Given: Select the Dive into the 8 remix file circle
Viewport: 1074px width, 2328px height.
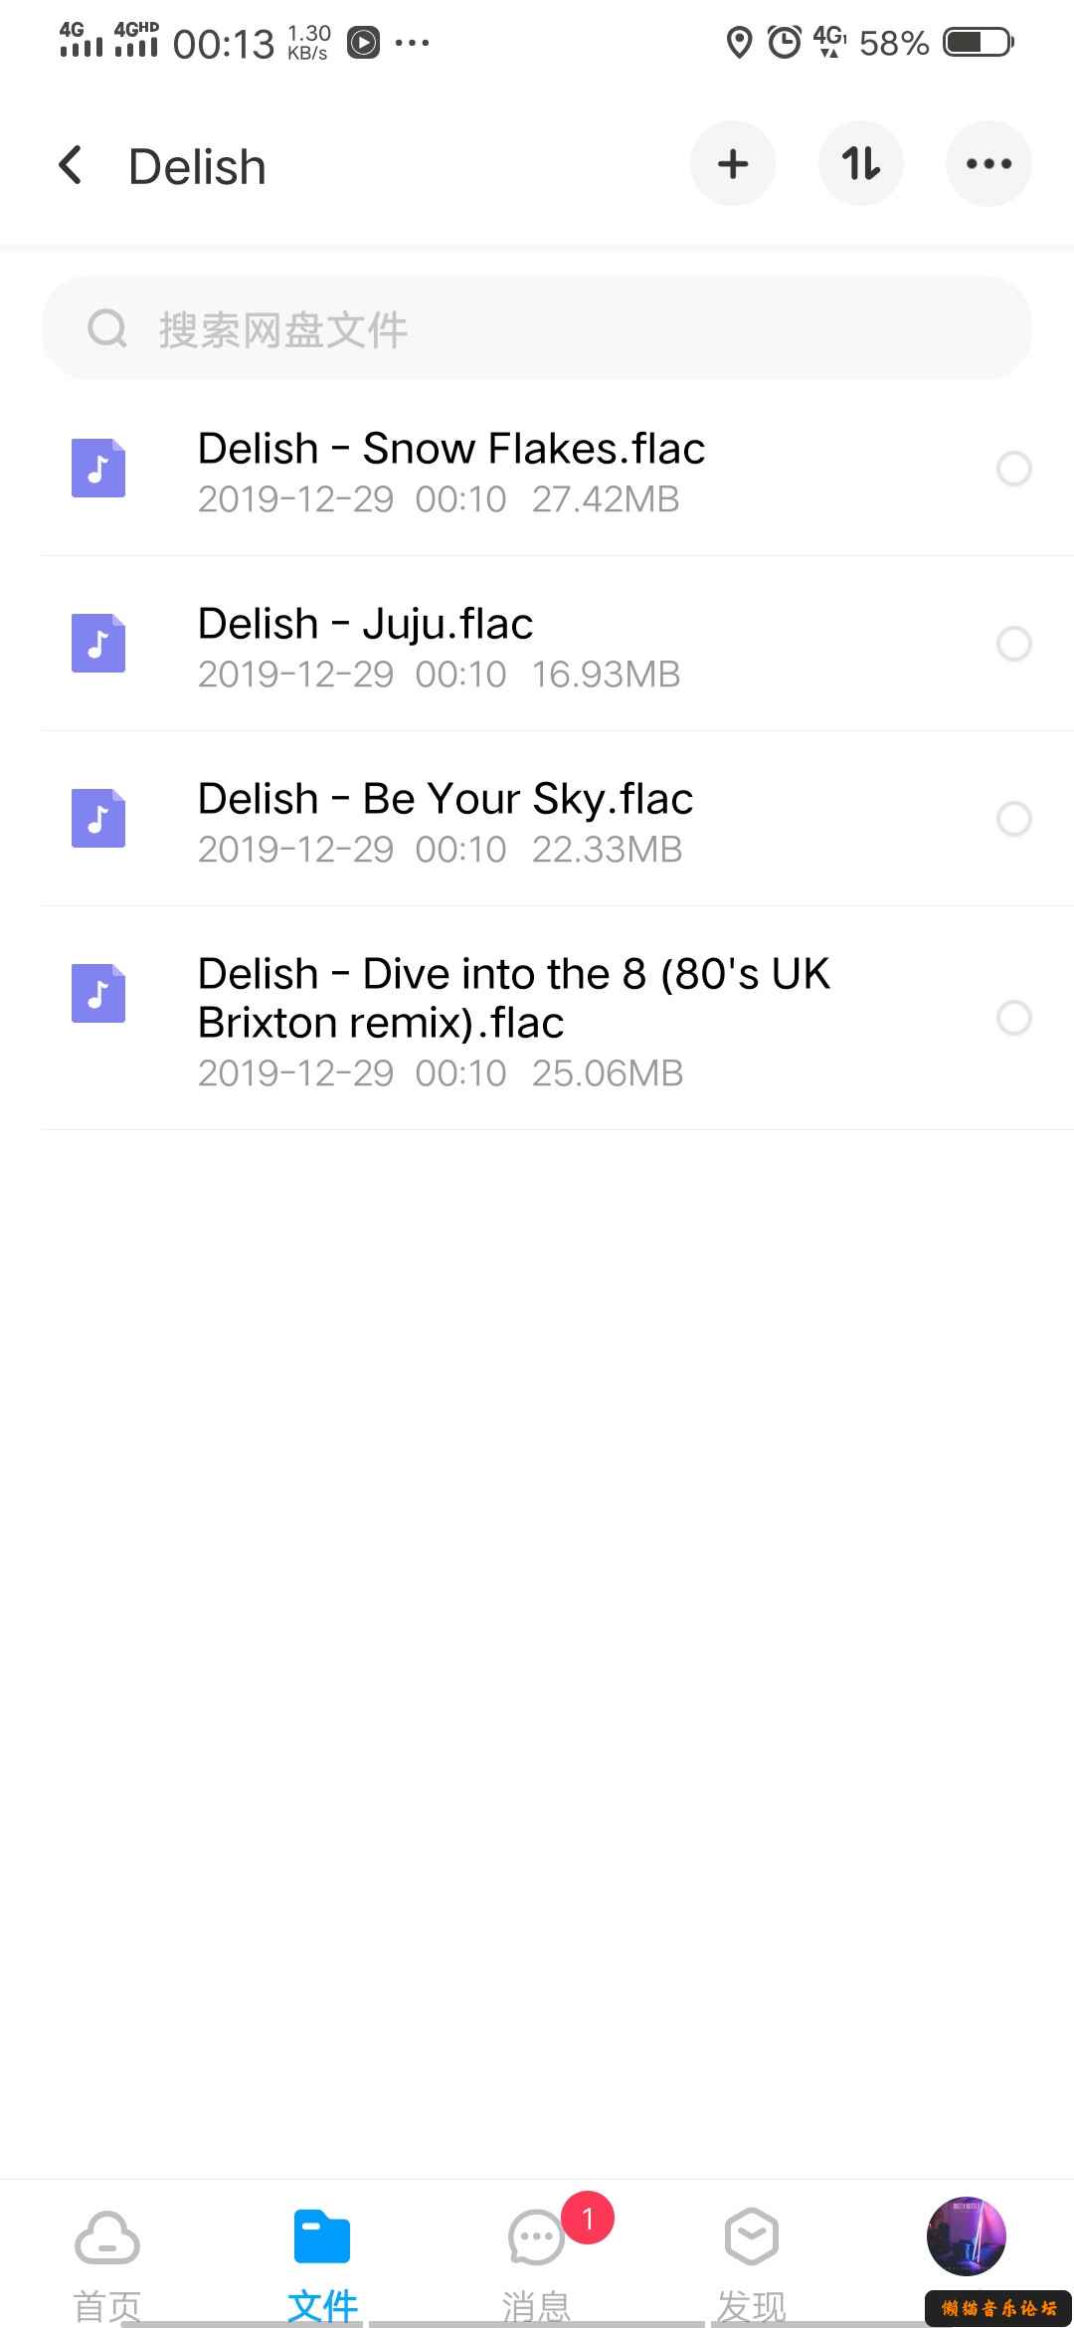Looking at the screenshot, I should (x=1014, y=1018).
